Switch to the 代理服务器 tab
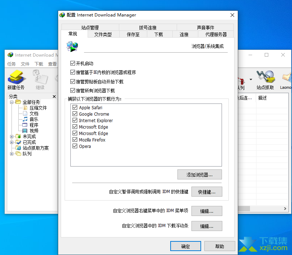The image size is (292, 255). 216,34
